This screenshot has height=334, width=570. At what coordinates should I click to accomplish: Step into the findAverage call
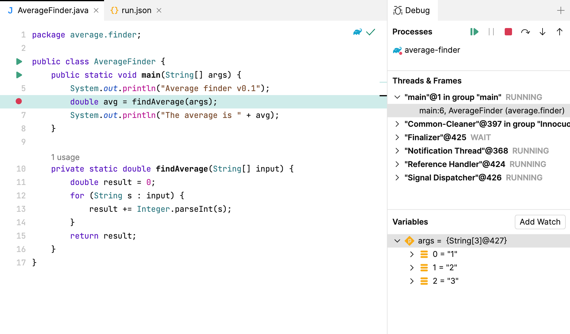pyautogui.click(x=542, y=32)
